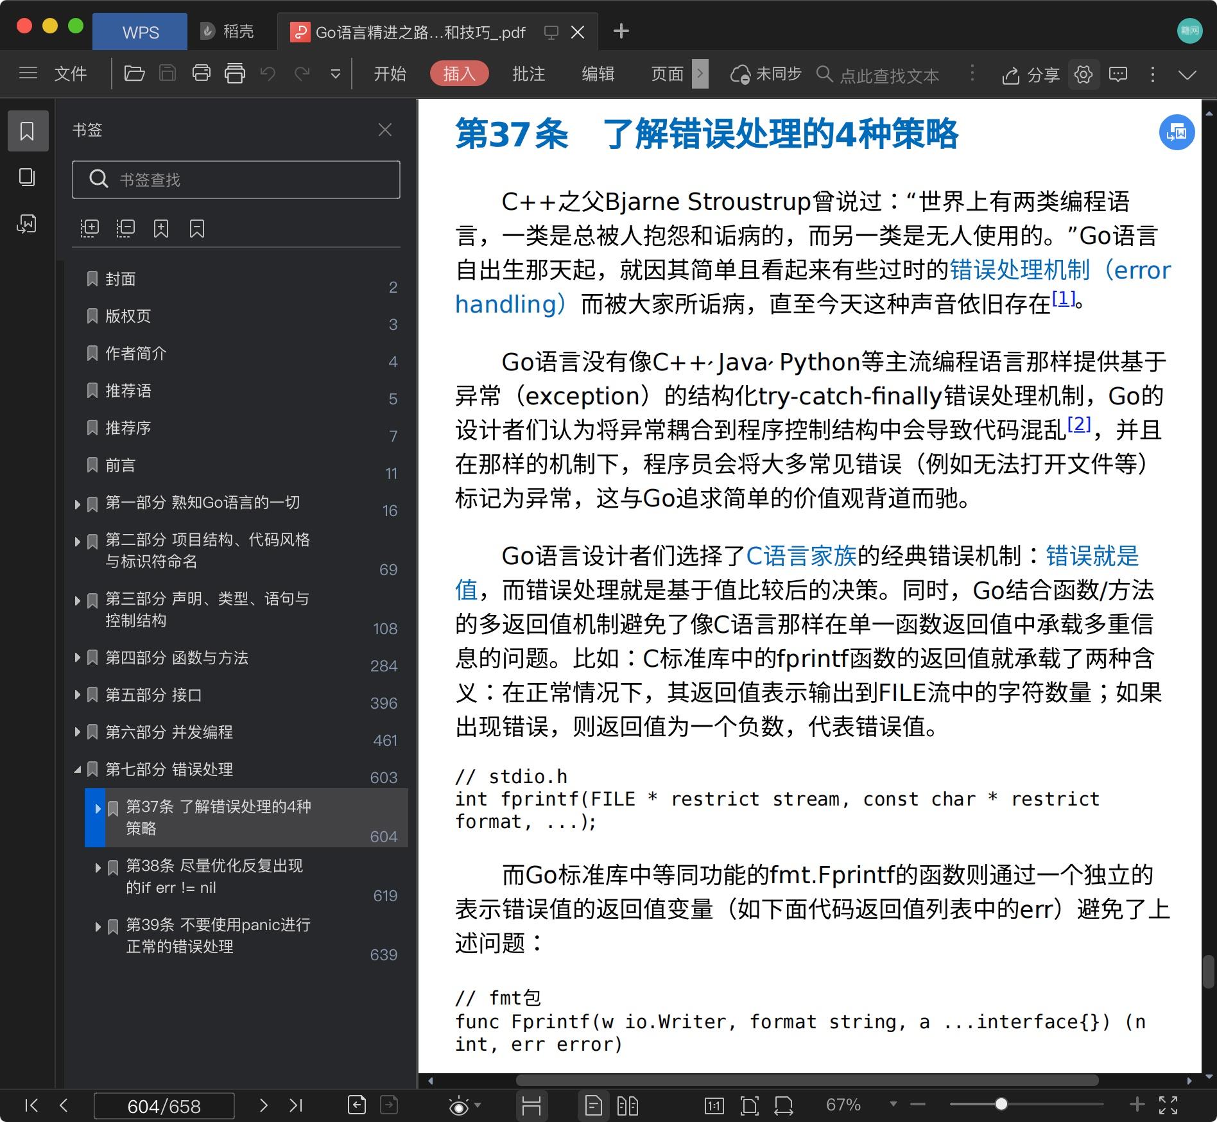This screenshot has width=1217, height=1122.
Task: Show more ribbon tabs with the arrow
Action: [x=700, y=74]
